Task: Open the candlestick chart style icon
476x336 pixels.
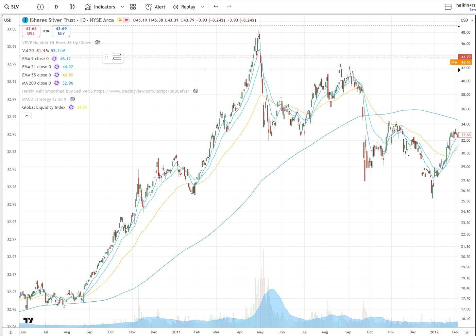Action: point(72,7)
